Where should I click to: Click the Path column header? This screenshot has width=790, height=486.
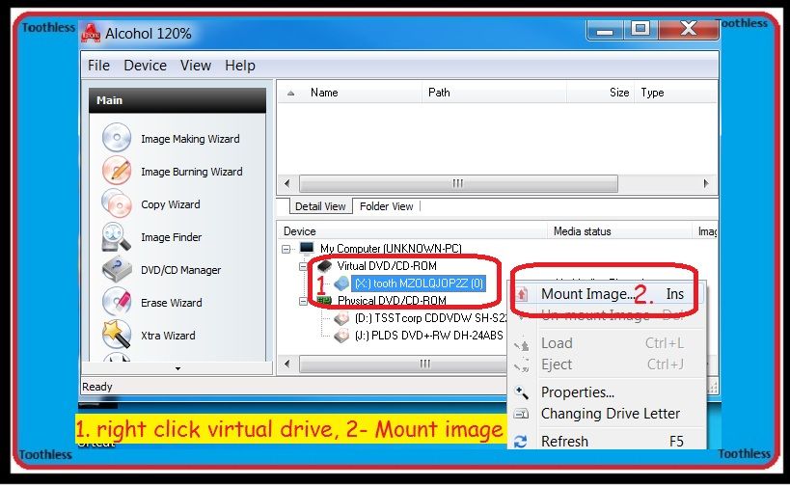[x=494, y=93]
